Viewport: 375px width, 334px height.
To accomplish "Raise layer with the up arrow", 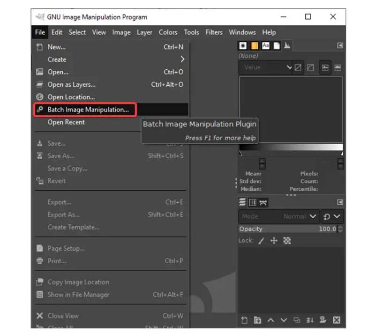I will [271, 320].
